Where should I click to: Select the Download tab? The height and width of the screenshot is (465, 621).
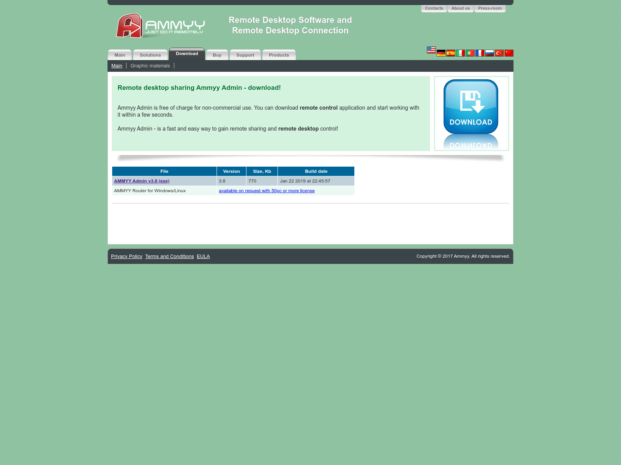[x=187, y=54]
